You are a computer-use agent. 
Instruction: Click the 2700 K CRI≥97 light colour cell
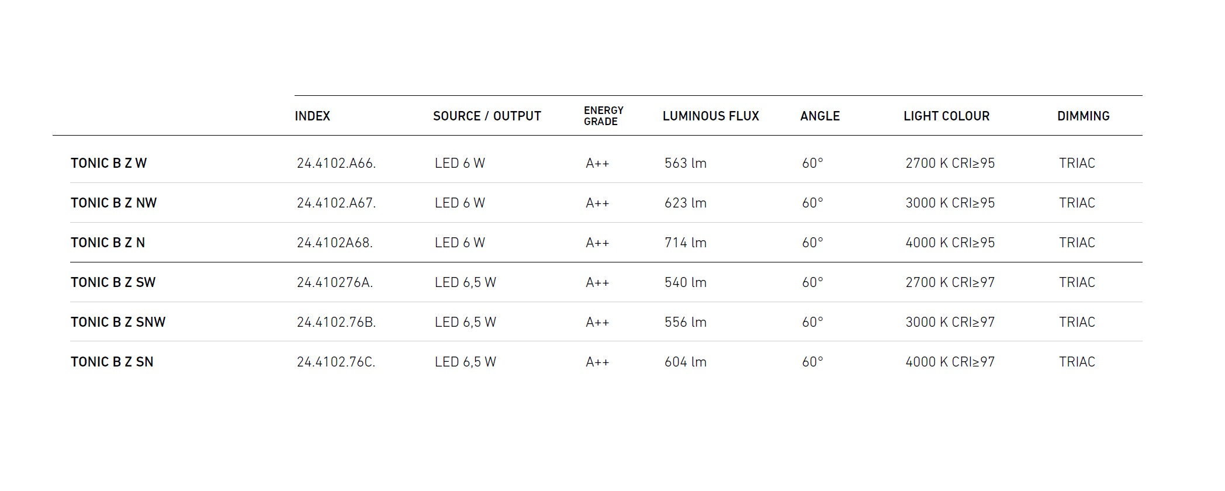point(950,283)
